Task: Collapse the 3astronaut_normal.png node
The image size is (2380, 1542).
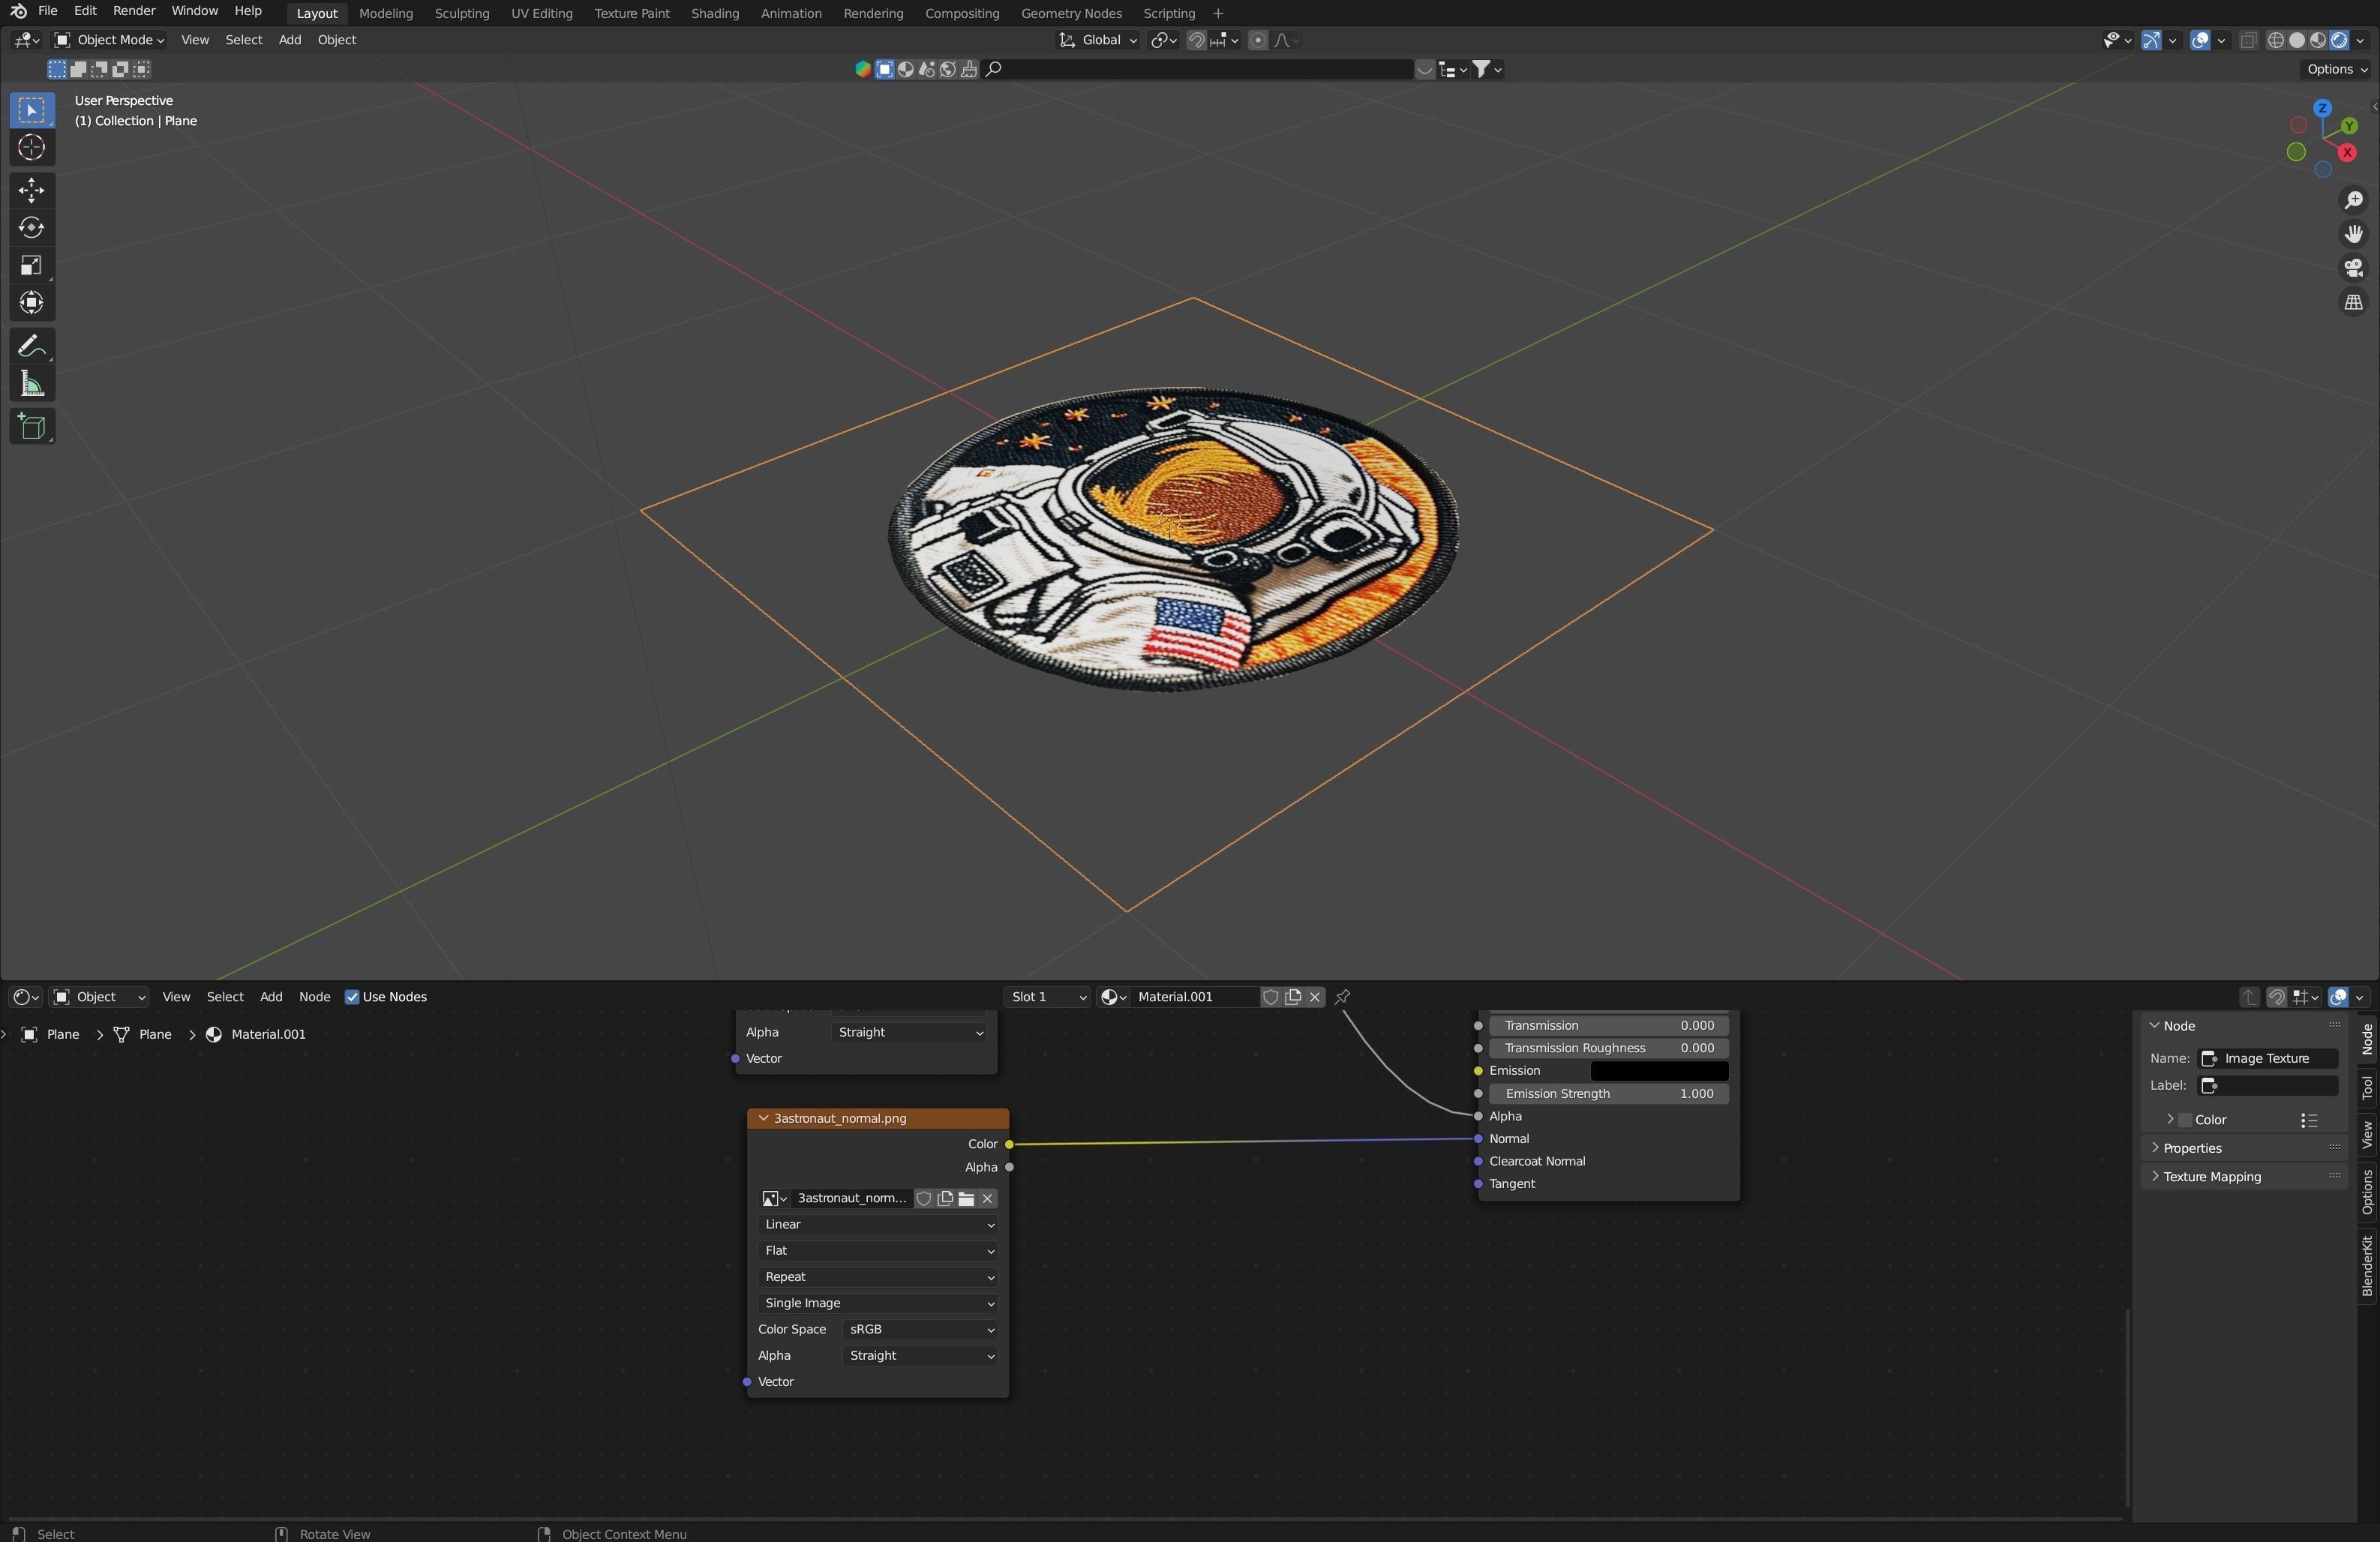Action: pyautogui.click(x=763, y=1118)
